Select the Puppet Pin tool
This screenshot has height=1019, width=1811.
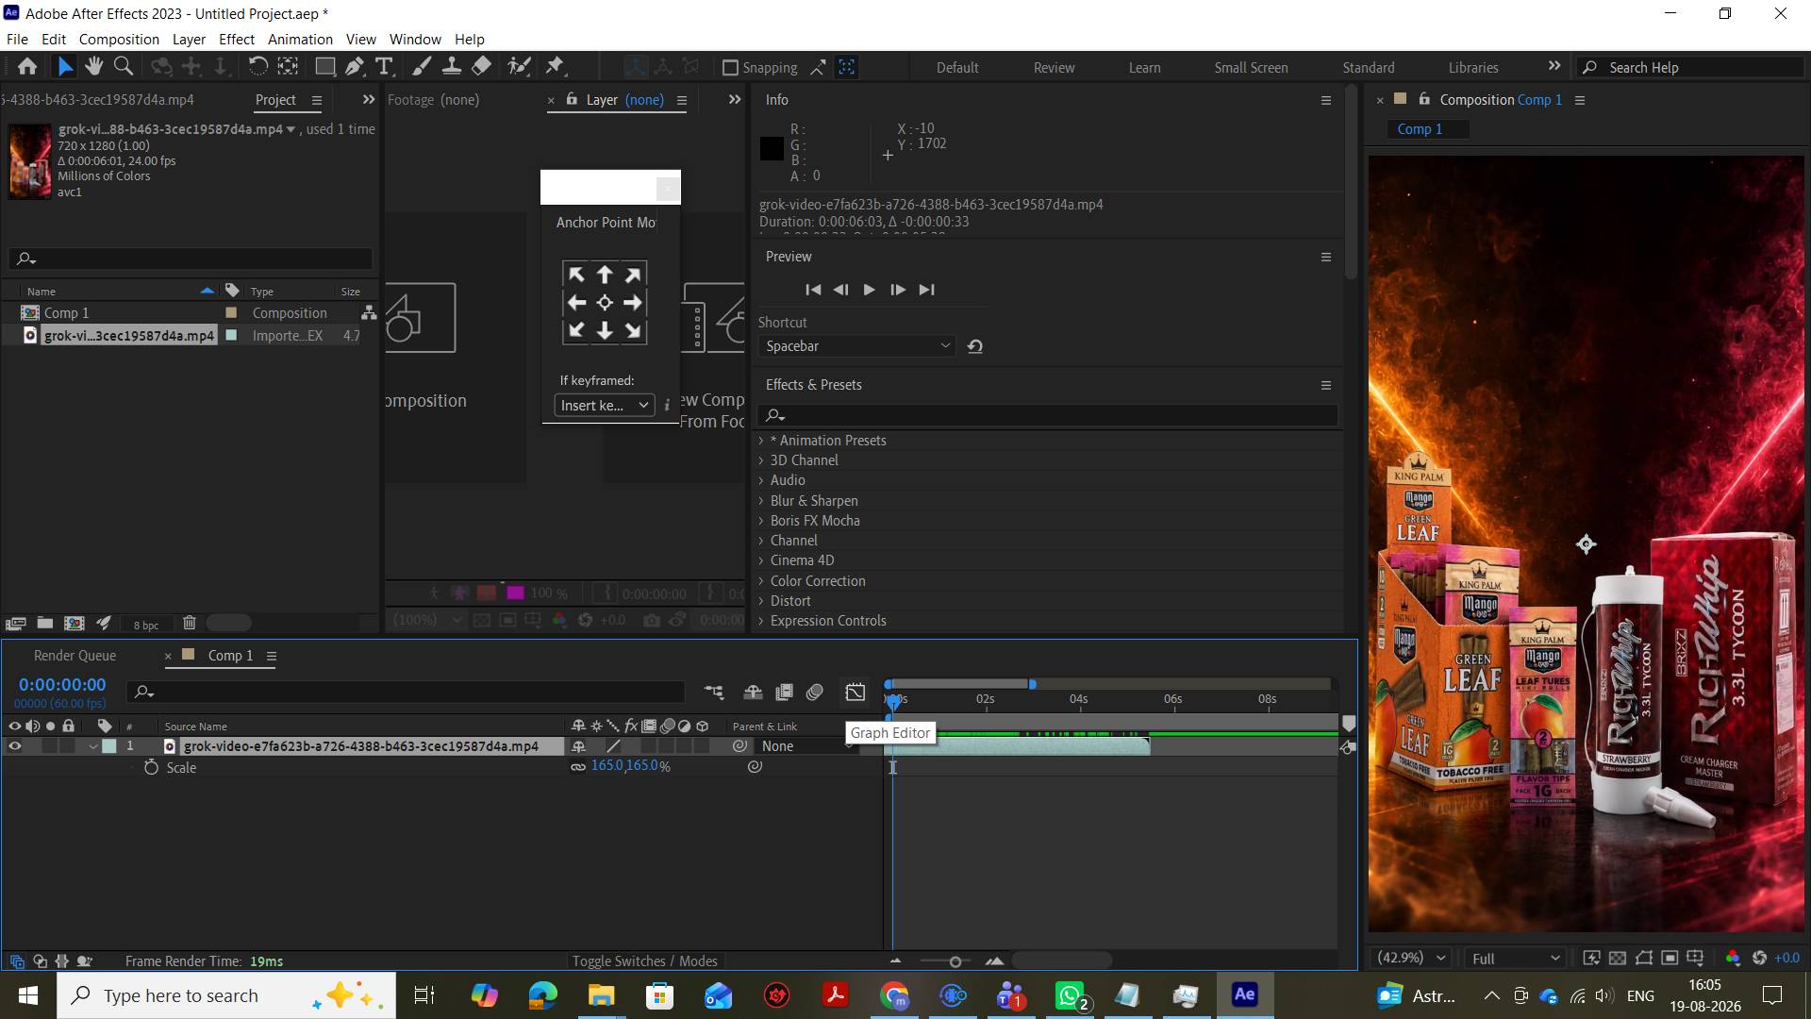point(555,66)
